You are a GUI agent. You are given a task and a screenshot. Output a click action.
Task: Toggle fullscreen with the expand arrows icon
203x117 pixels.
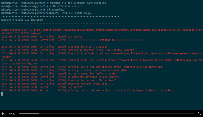tap(200, 114)
